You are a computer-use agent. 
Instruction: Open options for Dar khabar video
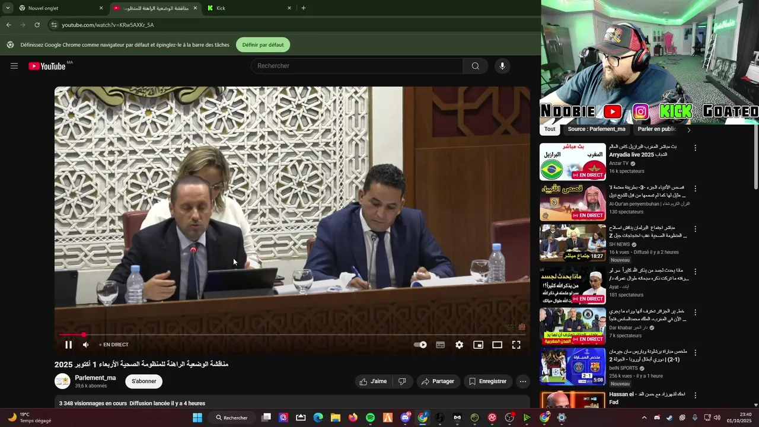pos(695,312)
